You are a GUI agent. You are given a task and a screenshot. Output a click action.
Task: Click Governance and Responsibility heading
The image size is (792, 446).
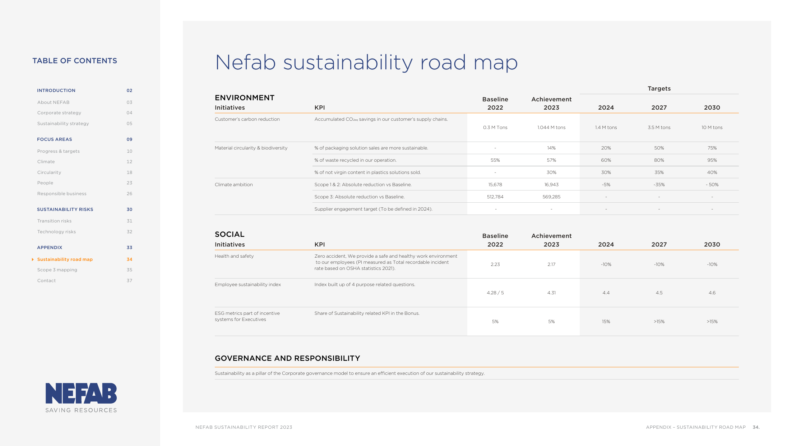click(x=287, y=358)
